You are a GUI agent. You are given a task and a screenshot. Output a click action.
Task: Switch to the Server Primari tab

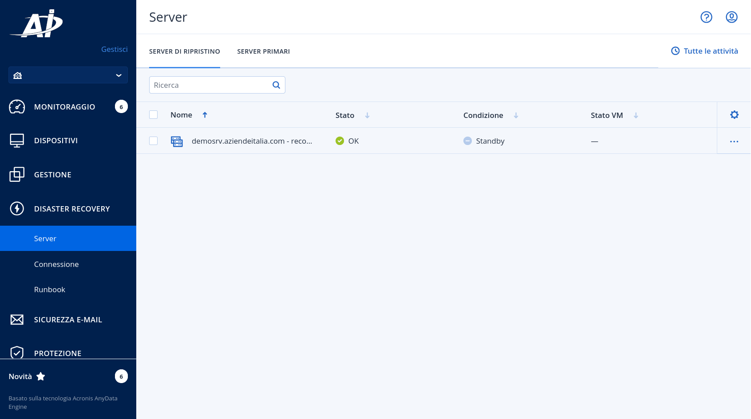point(263,51)
